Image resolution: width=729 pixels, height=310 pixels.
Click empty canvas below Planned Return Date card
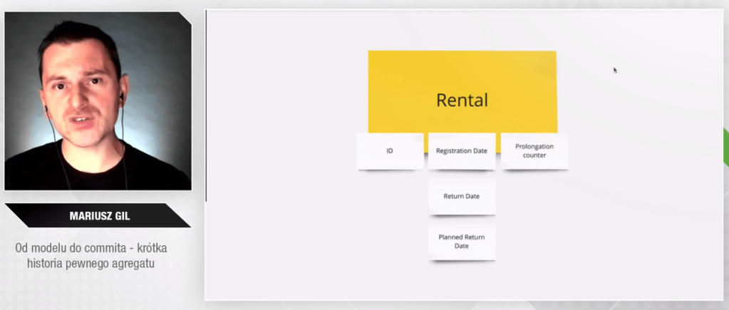[x=462, y=281]
